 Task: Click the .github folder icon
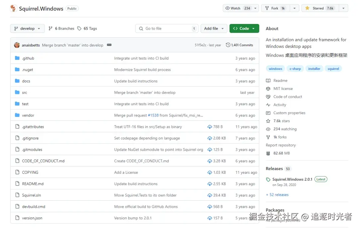pos(17,58)
